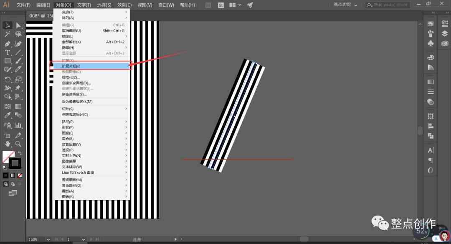This screenshot has height=244, width=451.
Task: Select the Mesh tool
Action: 8,107
